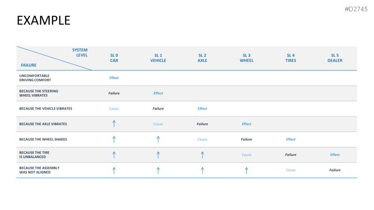Click Cause in the tire unbalanced row
Image resolution: width=374 pixels, height=210 pixels.
(247, 155)
